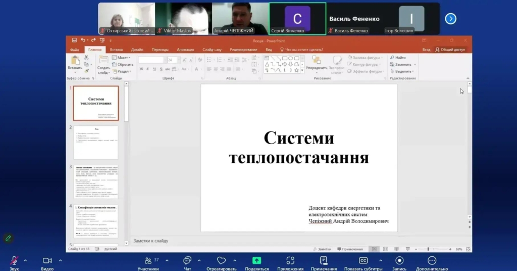Toggle Показать субтитры captions button
The width and height of the screenshot is (517, 271).
pos(363,260)
